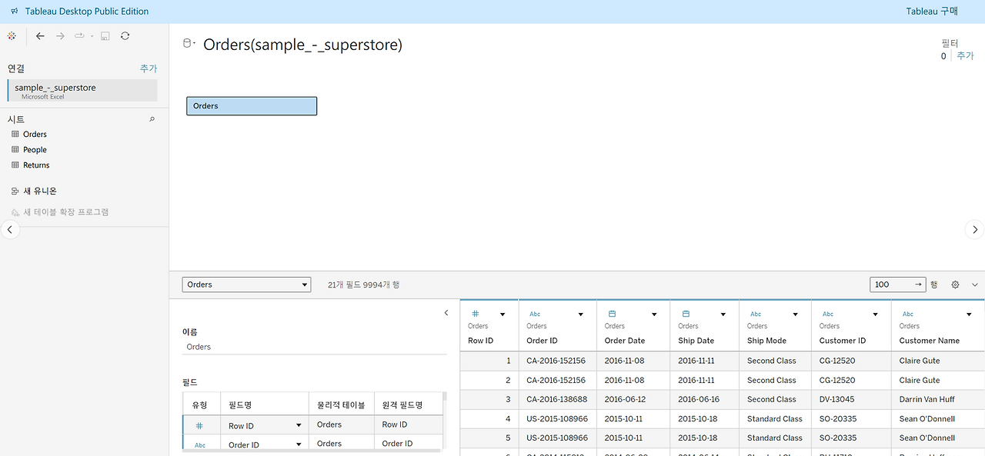Click the Tableau logo start page icon
The height and width of the screenshot is (456, 985).
point(11,36)
